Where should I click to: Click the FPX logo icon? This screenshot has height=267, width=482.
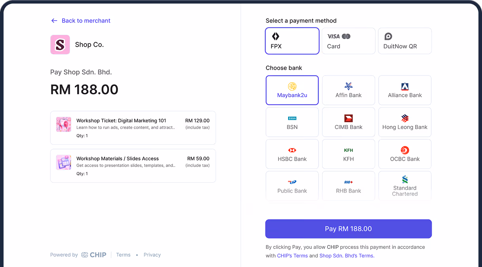(x=275, y=36)
